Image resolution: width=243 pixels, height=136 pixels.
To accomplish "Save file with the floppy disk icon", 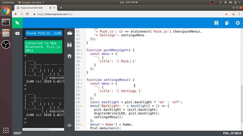I will pyautogui.click(x=69, y=45).
